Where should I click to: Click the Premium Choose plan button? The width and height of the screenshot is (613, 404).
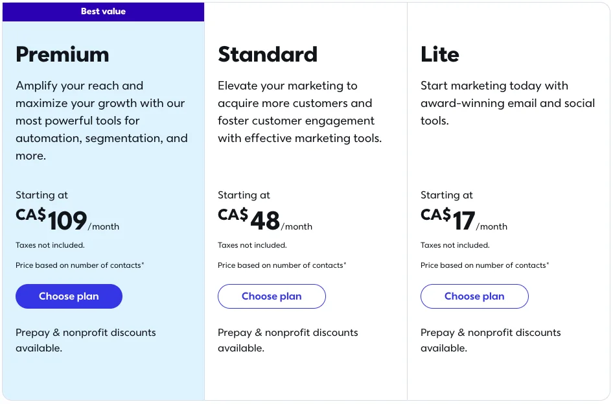(69, 296)
